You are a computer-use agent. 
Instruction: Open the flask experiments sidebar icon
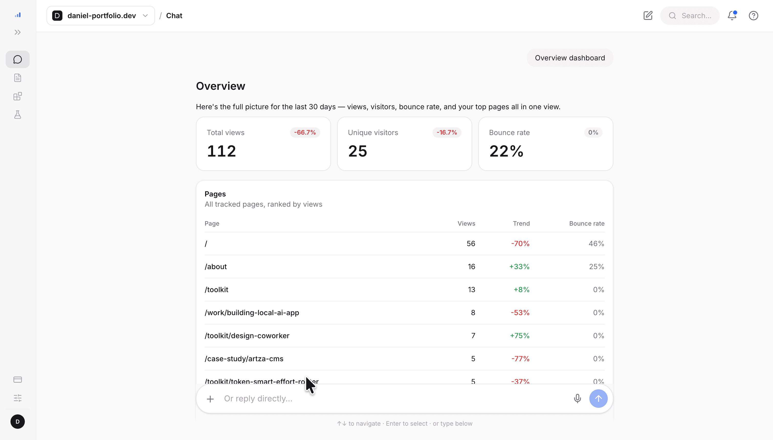[x=17, y=115]
